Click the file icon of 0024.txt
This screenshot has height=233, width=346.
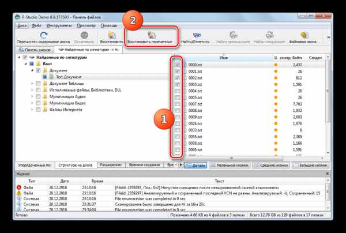(x=185, y=123)
